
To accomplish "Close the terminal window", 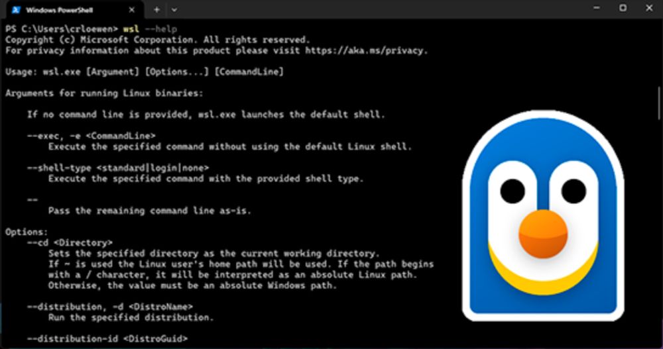I will (650, 8).
